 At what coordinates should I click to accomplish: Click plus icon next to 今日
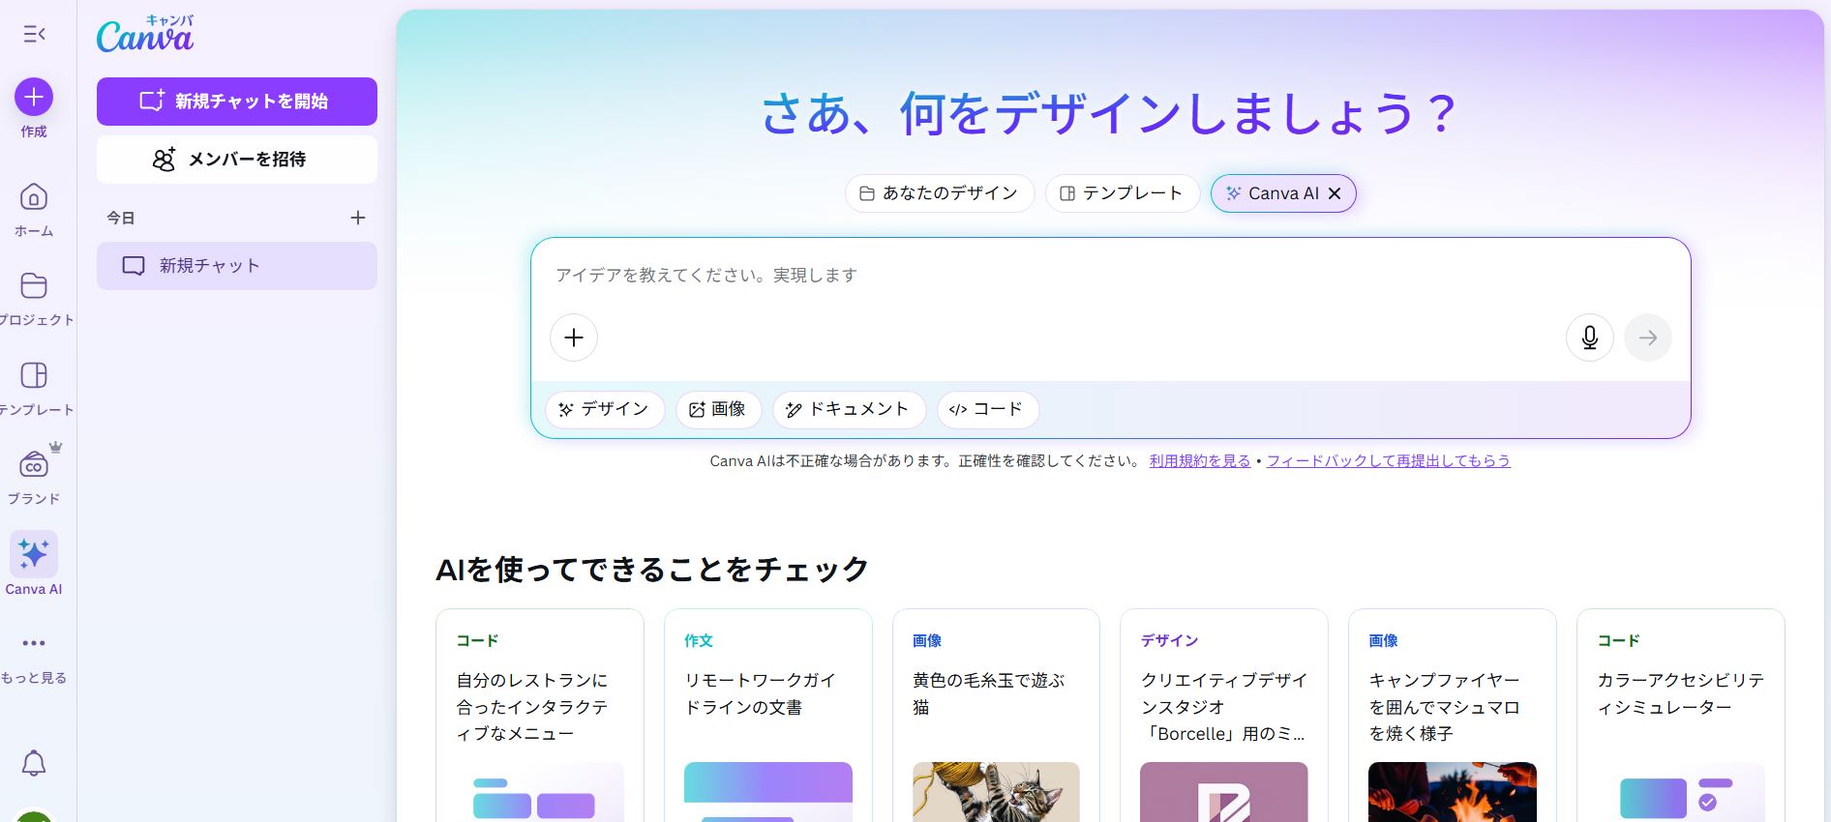[358, 218]
